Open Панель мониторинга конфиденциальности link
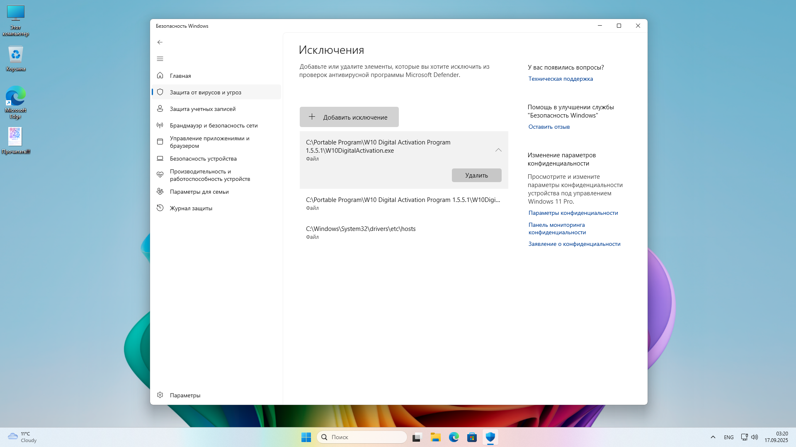Screen dimensions: 796x447 [x=557, y=228]
